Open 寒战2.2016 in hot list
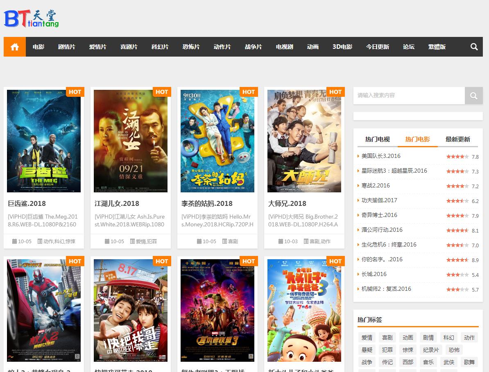Viewport: 489px width, 372px height. click(376, 185)
